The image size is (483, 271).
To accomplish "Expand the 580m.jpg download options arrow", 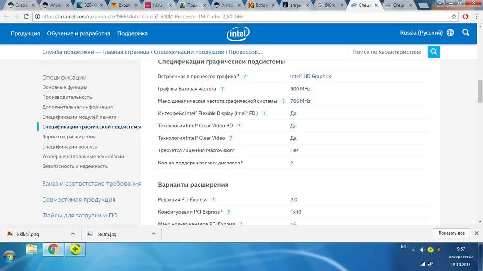I will (153, 233).
